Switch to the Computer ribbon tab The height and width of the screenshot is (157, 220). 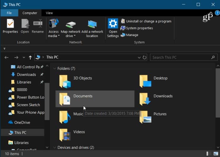(x=30, y=13)
